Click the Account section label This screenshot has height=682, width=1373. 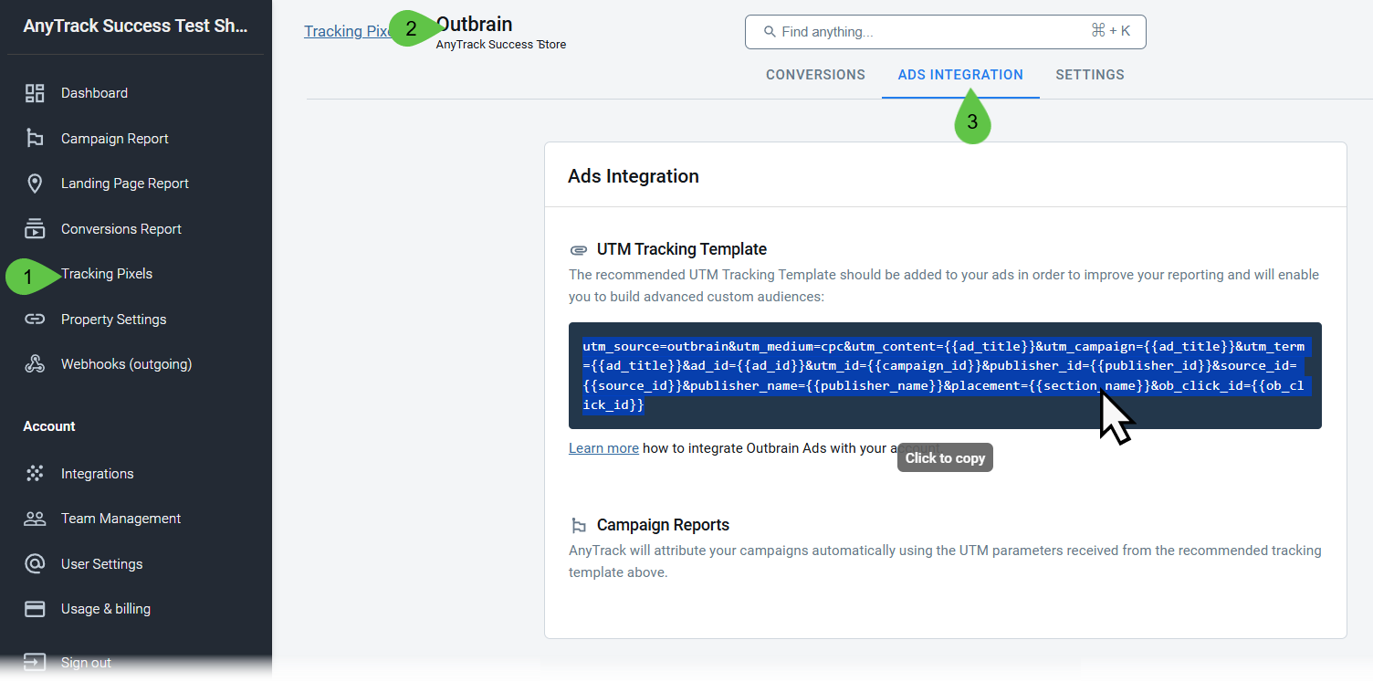pos(49,426)
